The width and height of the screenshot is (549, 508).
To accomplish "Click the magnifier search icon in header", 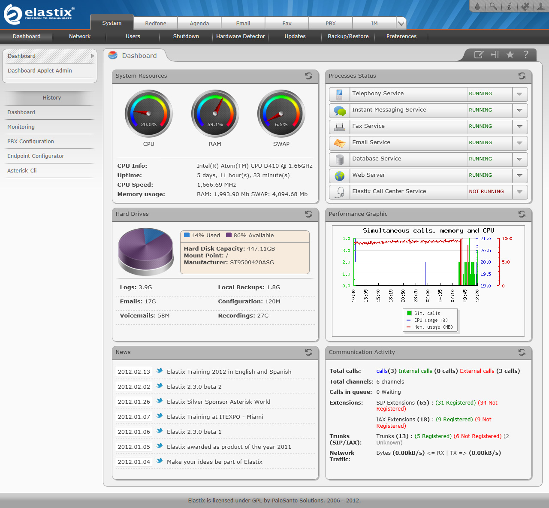I will [x=493, y=6].
